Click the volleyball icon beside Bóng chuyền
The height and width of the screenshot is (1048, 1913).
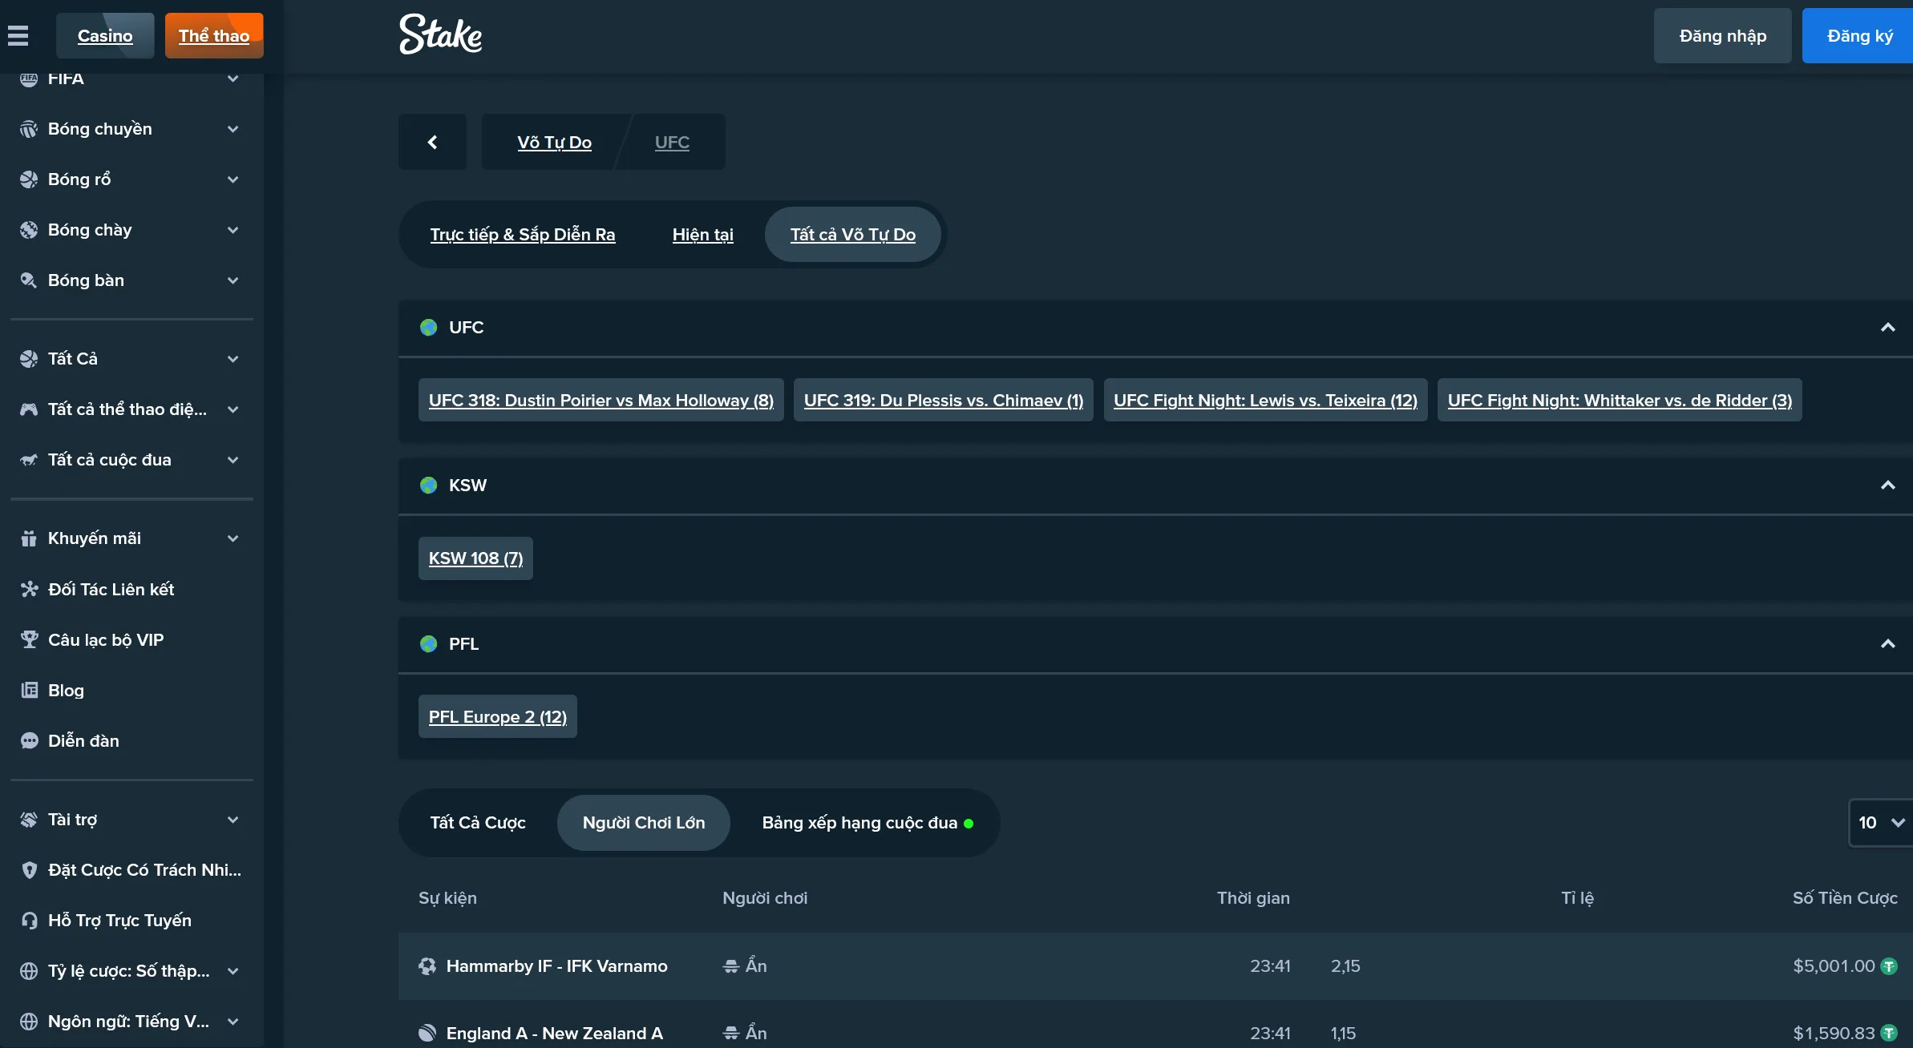(x=29, y=129)
